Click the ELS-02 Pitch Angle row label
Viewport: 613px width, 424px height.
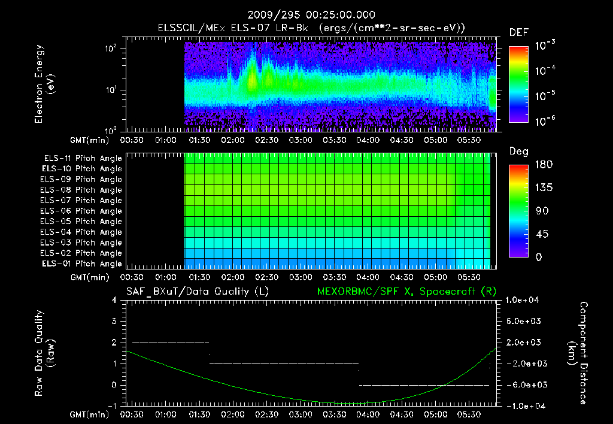tap(81, 253)
